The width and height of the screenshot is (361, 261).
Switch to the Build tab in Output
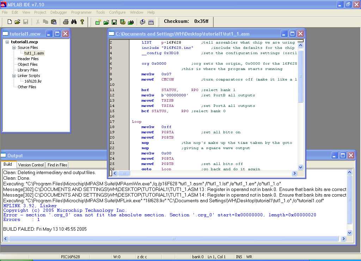pyautogui.click(x=8, y=164)
